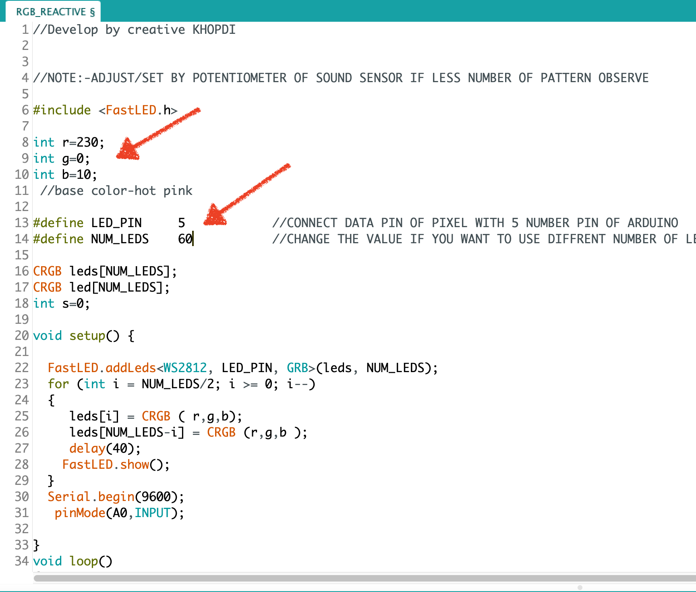The width and height of the screenshot is (696, 592).
Task: Click the '//CHANGE THE VALUE' comment on line 14
Action: [x=484, y=239]
